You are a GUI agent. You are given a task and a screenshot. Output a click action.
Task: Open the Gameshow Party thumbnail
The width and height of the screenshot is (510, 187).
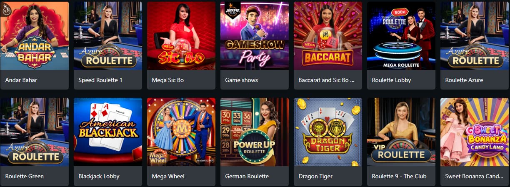pos(255,36)
